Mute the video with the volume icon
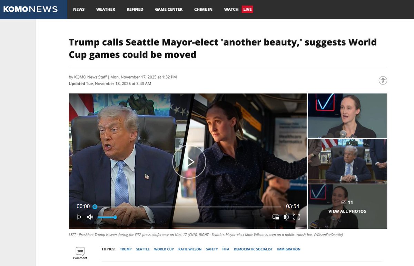This screenshot has height=266, width=414. [x=90, y=217]
